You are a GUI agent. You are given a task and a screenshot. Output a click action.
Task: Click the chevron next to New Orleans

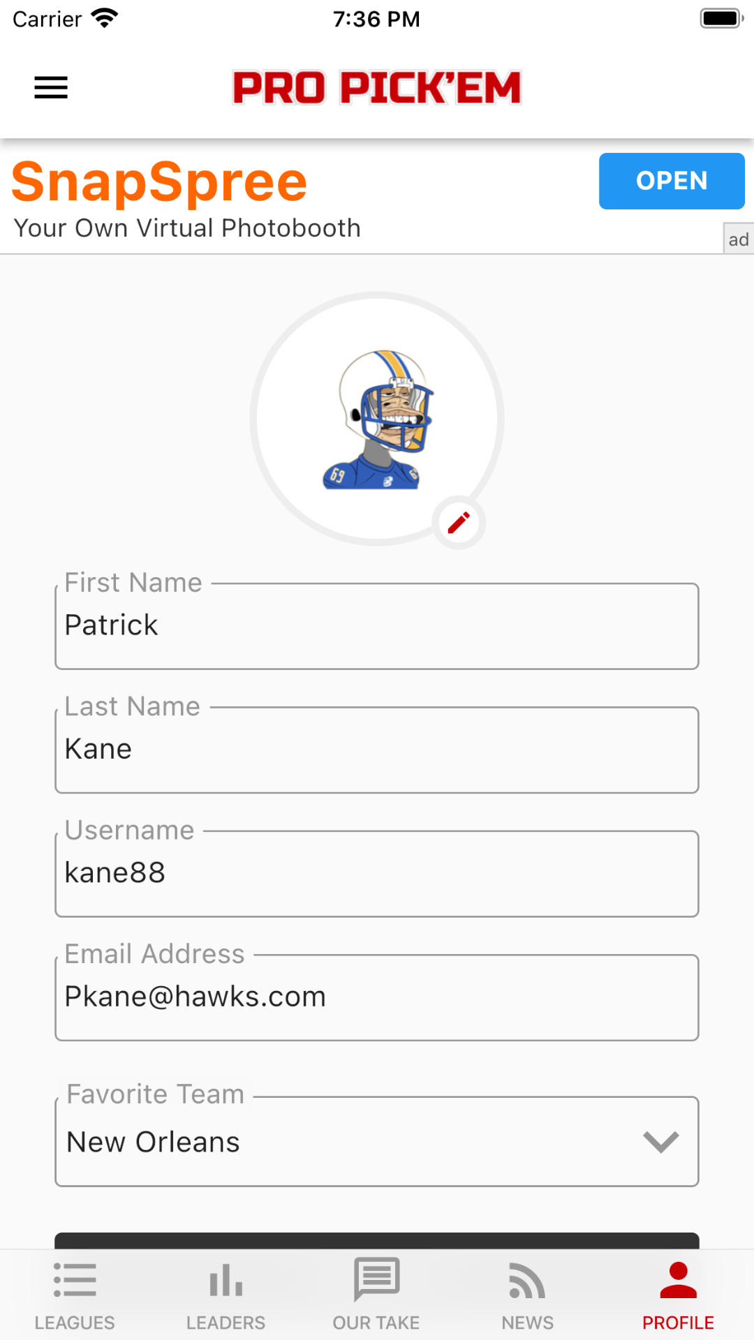pos(660,1142)
